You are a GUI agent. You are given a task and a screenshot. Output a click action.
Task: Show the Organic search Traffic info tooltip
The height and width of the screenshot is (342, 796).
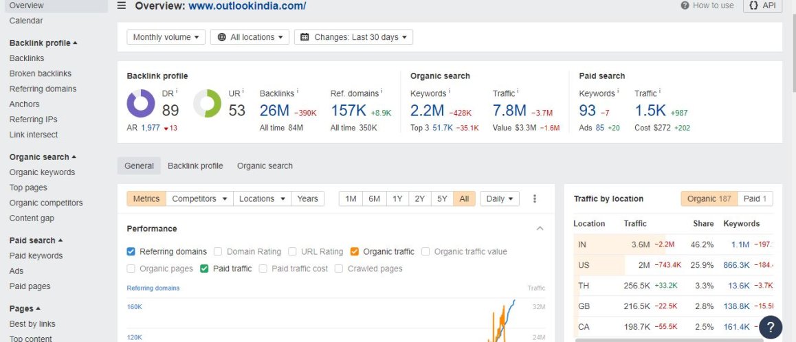tap(518, 91)
